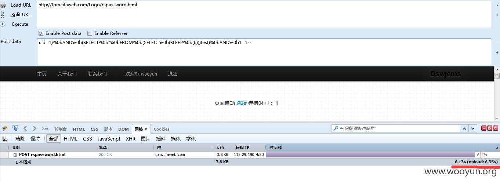Click the page scrollbar up arrow

497,69
